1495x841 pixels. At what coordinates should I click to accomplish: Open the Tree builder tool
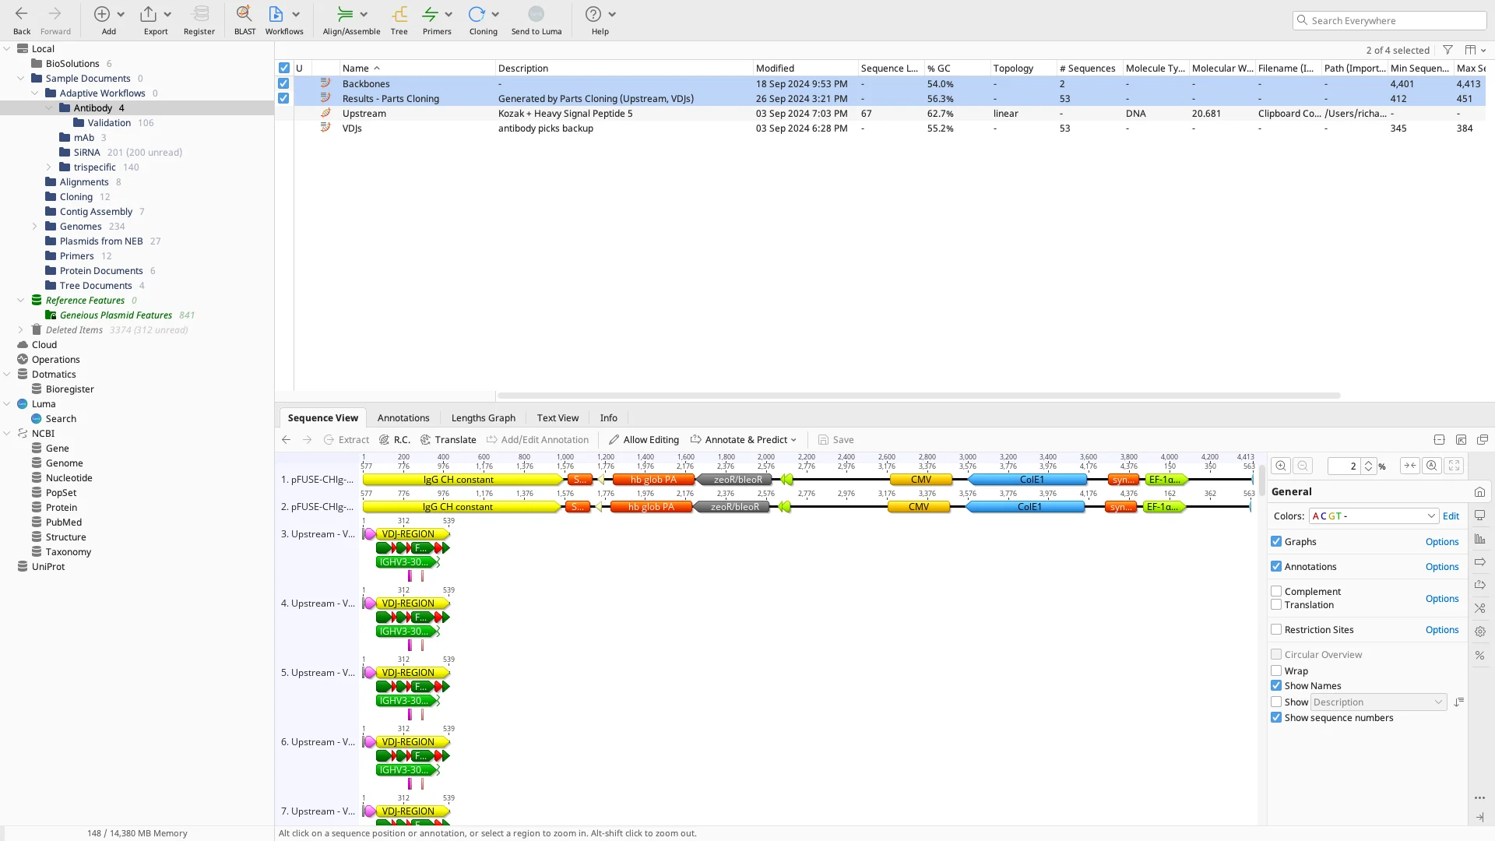(399, 14)
